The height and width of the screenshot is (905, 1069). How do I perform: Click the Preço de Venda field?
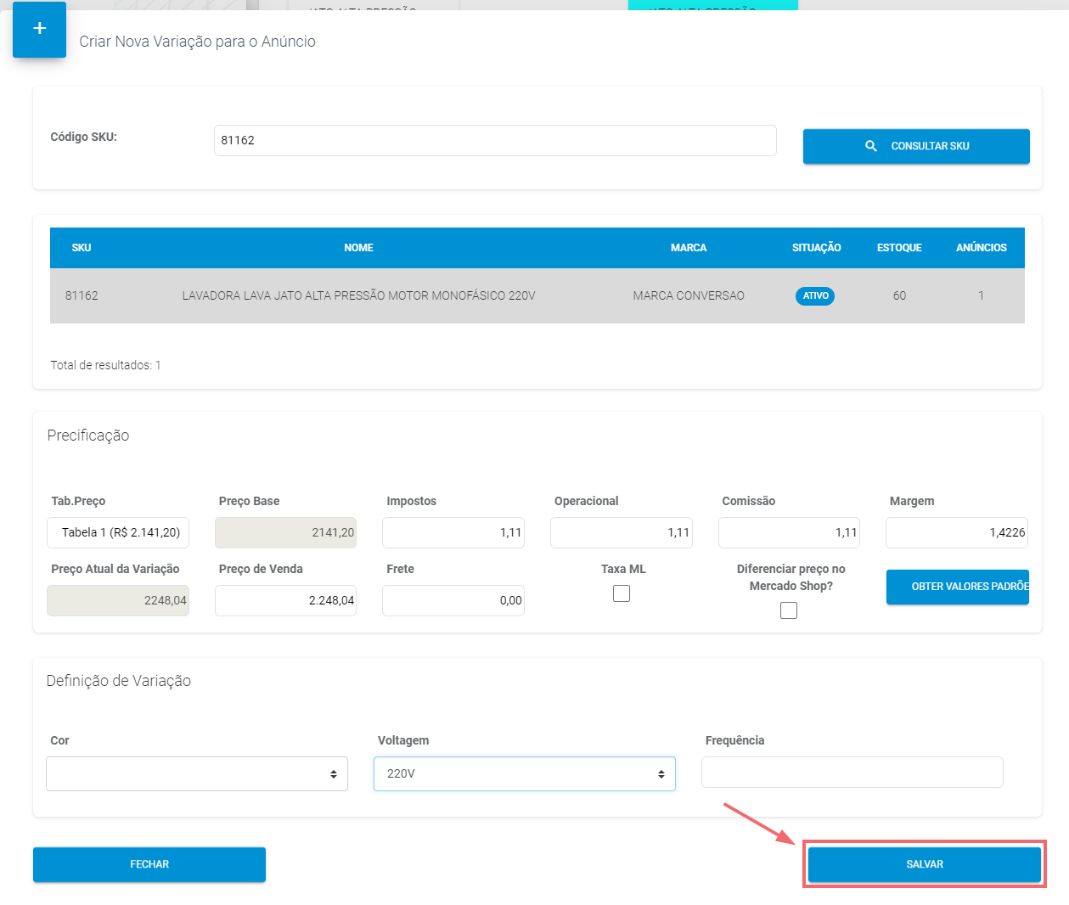285,600
